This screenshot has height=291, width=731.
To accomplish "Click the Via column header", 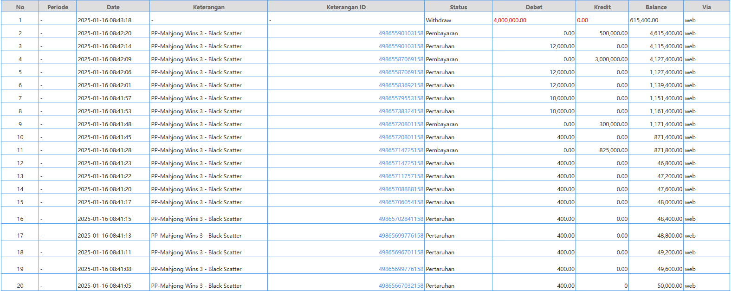I will tap(706, 7).
